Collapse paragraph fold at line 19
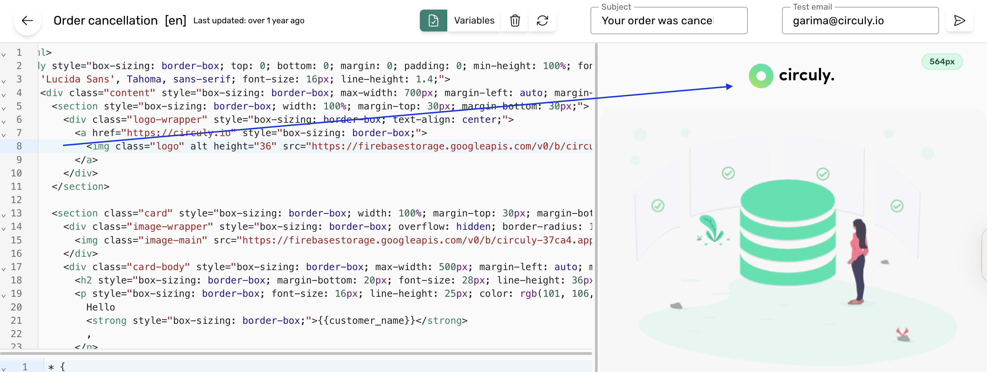 [4, 296]
